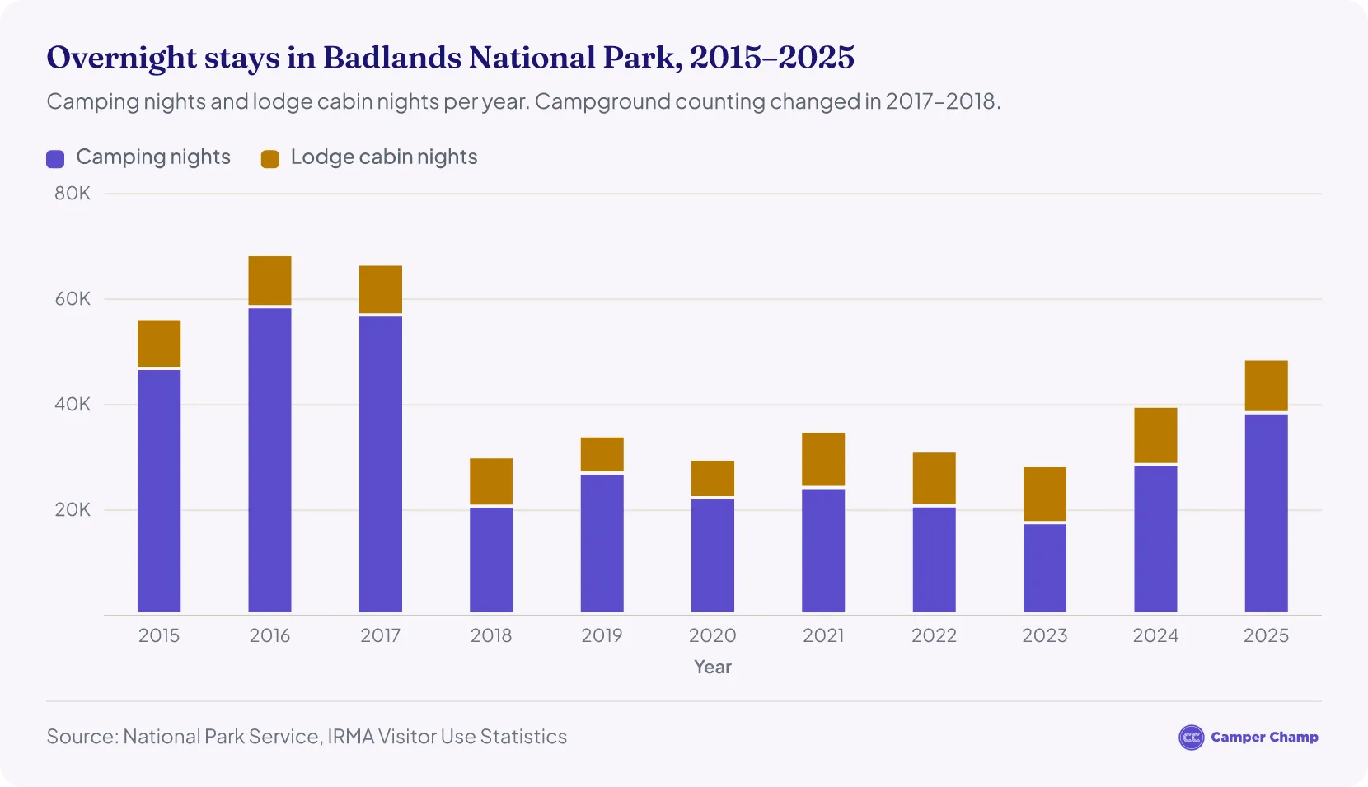Select the 2020 gold lodge cabin segment

(713, 479)
